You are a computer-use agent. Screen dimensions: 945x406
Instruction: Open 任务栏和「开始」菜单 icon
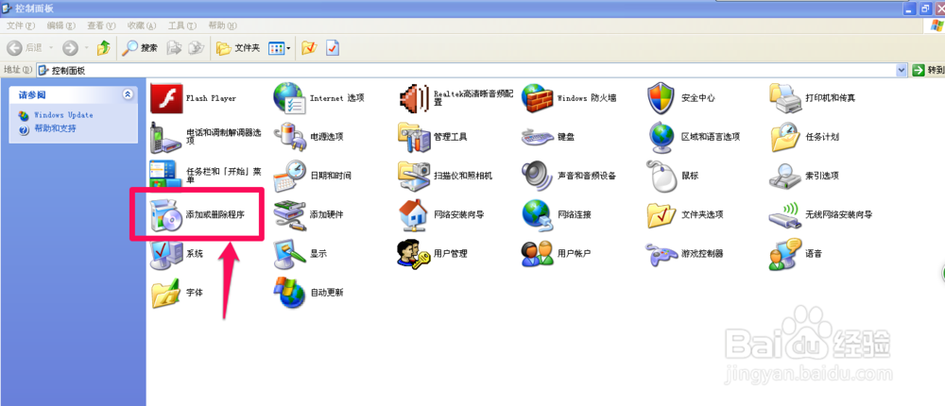click(x=166, y=176)
